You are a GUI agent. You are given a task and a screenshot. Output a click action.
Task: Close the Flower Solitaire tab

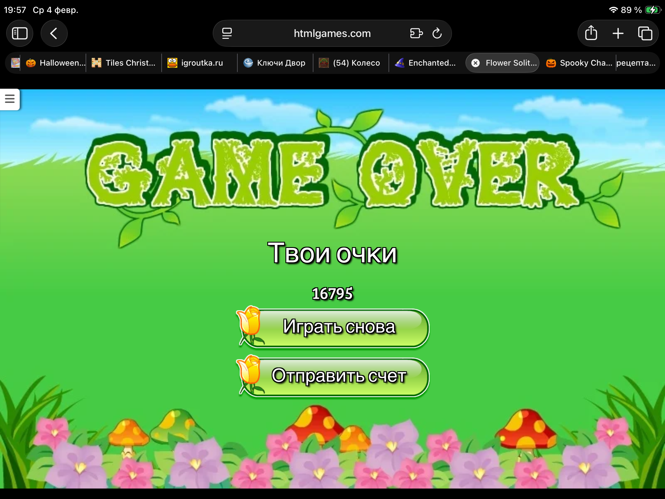(x=476, y=63)
